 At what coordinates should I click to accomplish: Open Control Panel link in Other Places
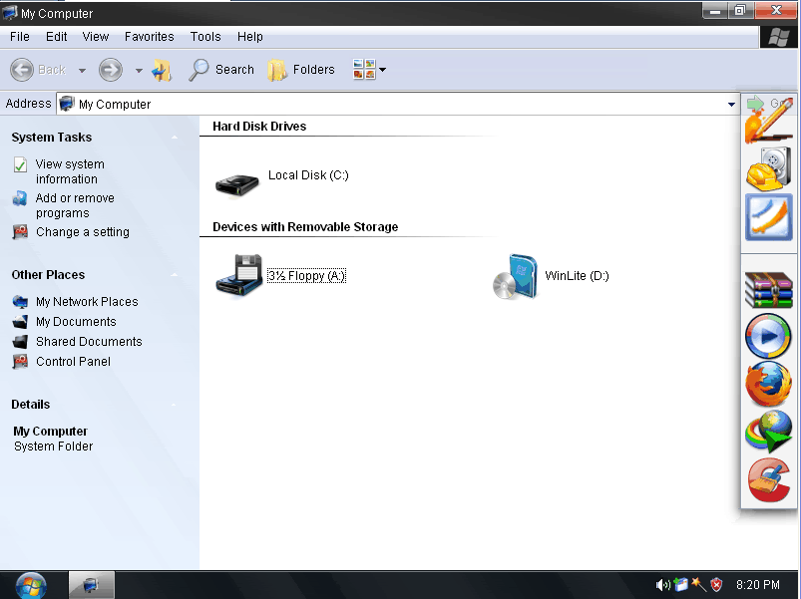pos(73,361)
